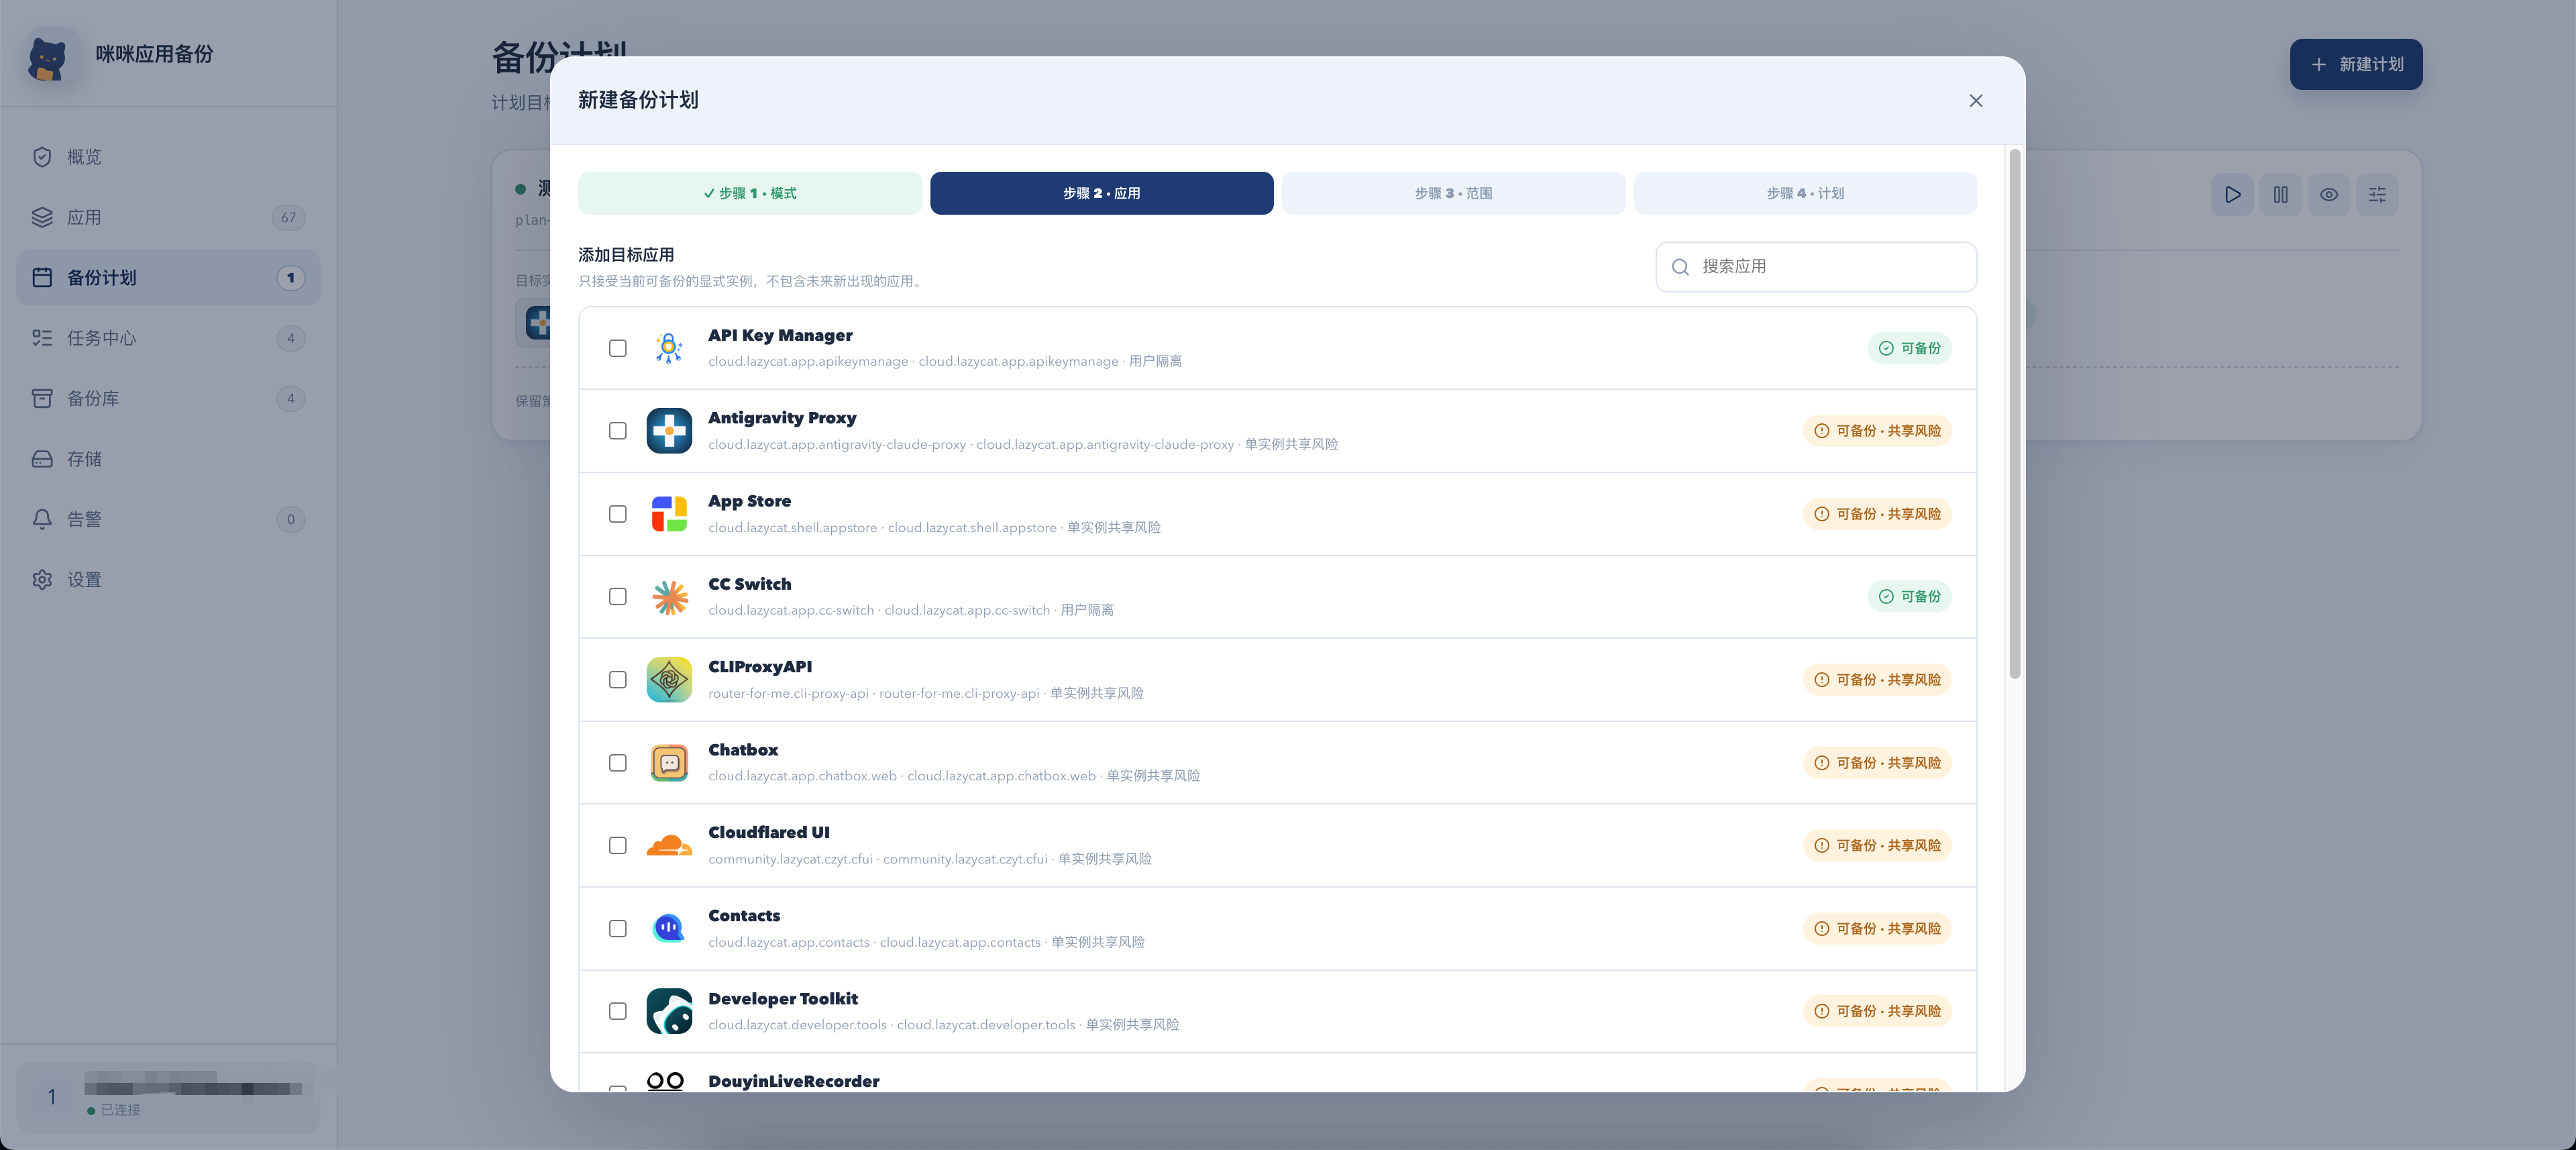
Task: Check the Contacts app checkbox
Action: click(x=618, y=929)
